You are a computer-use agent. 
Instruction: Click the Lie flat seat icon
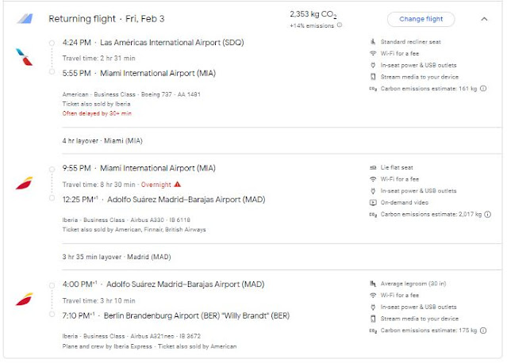(373, 168)
